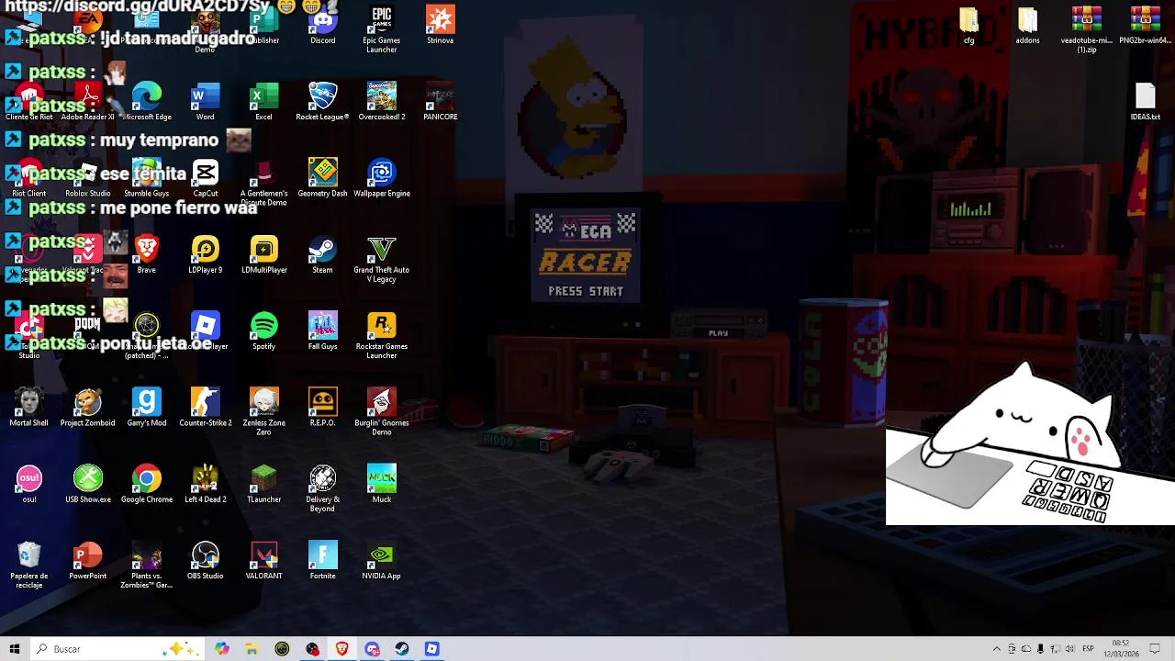Launch Rocket League from desktop
The width and height of the screenshot is (1175, 661).
(x=322, y=102)
